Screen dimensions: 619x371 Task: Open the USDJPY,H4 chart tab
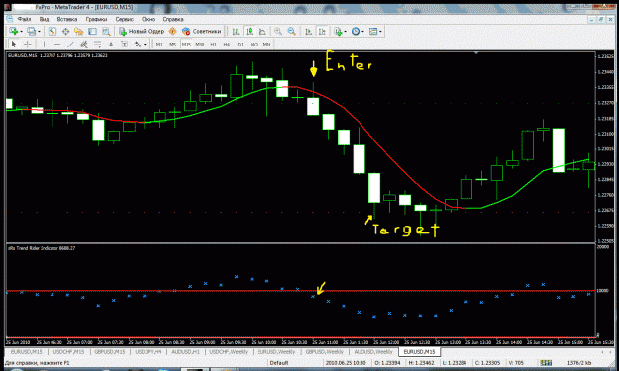(149, 351)
